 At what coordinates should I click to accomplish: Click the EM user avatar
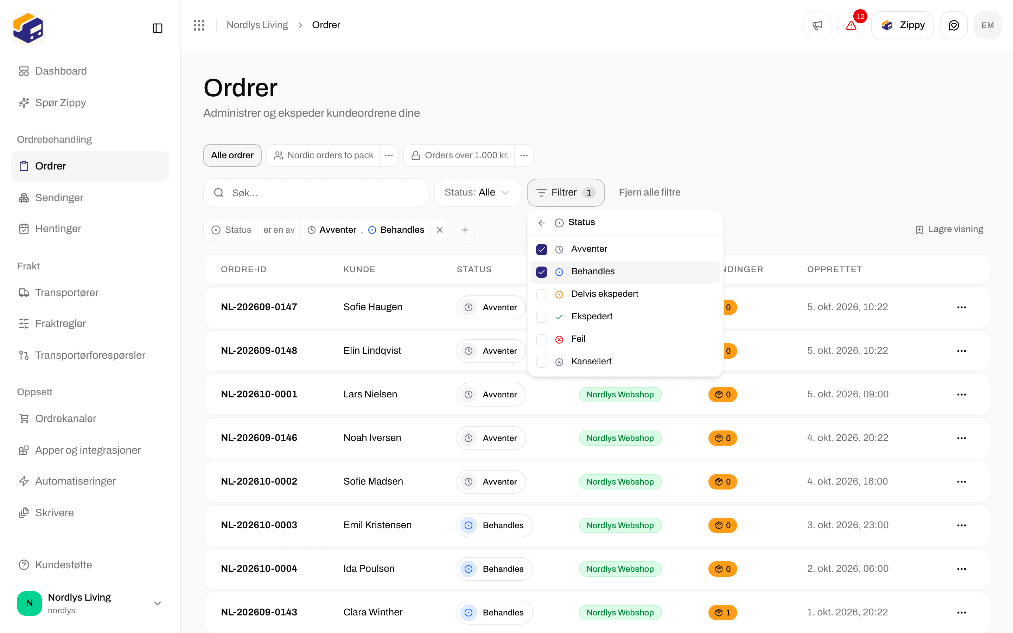987,25
